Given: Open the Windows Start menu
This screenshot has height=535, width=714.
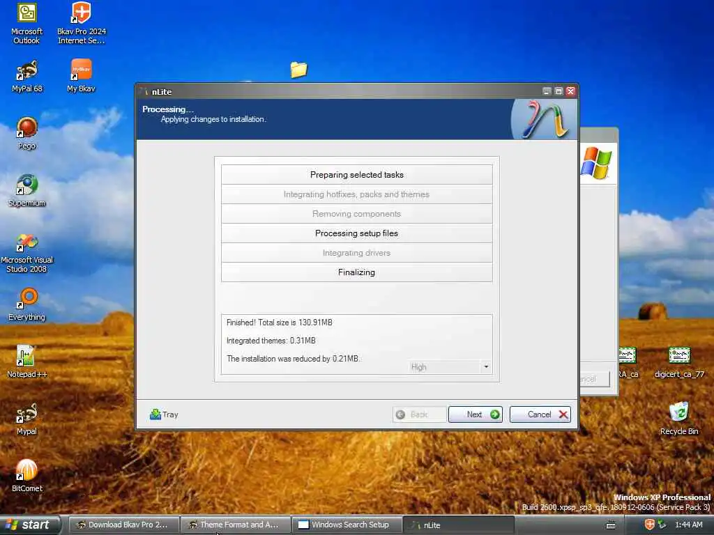Looking at the screenshot, I should tap(30, 525).
